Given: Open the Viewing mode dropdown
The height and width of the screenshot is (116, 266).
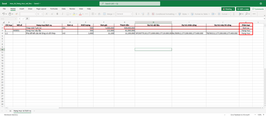Looking at the screenshot, I should 228,9.
